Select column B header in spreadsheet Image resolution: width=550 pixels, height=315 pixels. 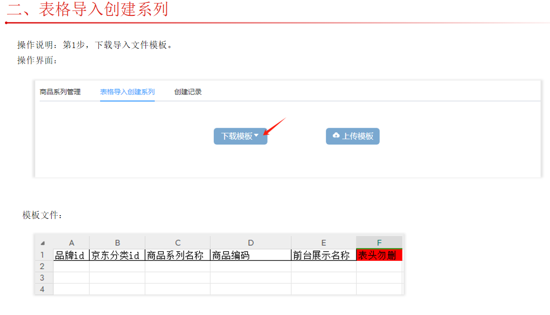pyautogui.click(x=117, y=242)
